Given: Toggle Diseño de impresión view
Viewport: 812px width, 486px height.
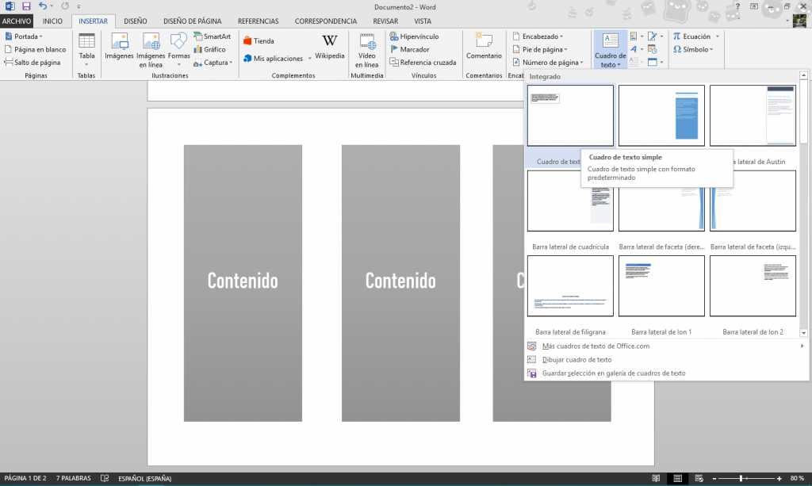Looking at the screenshot, I should point(677,478).
